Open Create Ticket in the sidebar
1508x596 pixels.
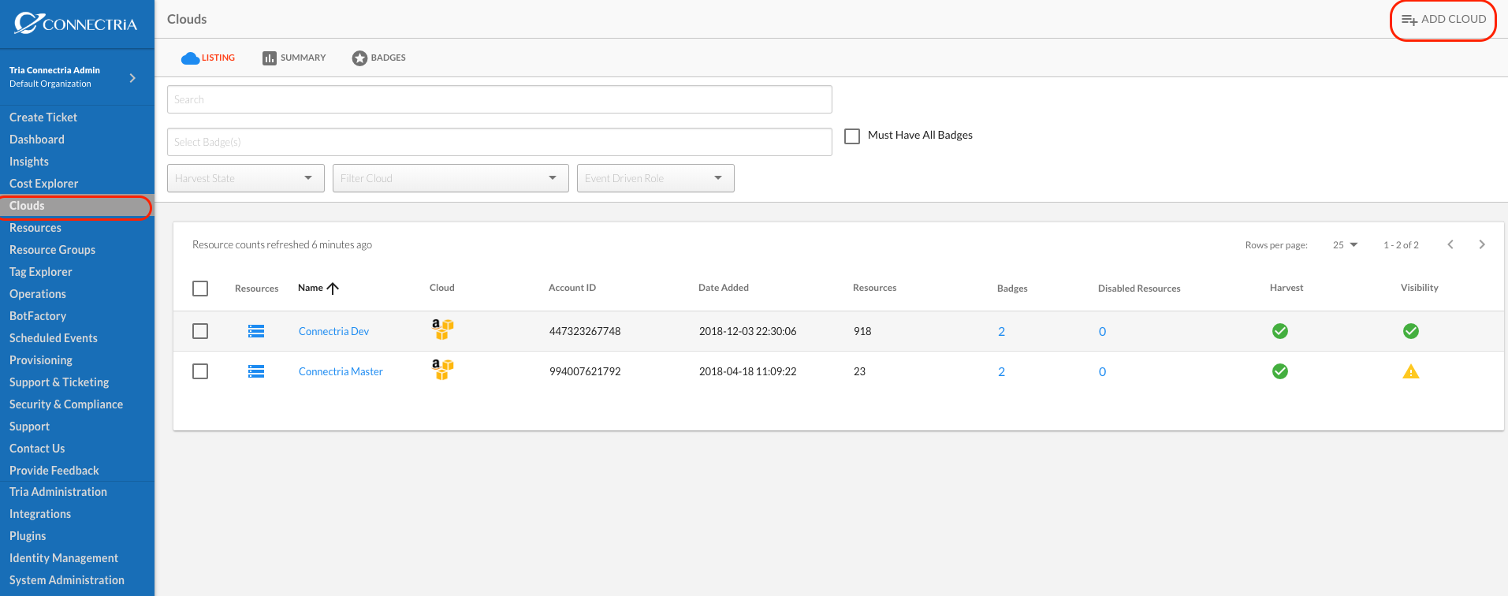pyautogui.click(x=43, y=117)
